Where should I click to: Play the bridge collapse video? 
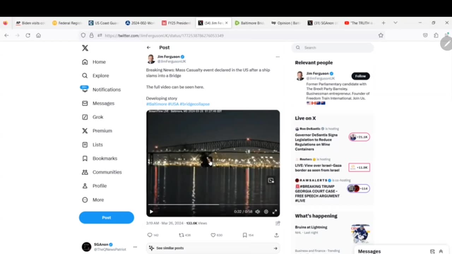tap(151, 212)
